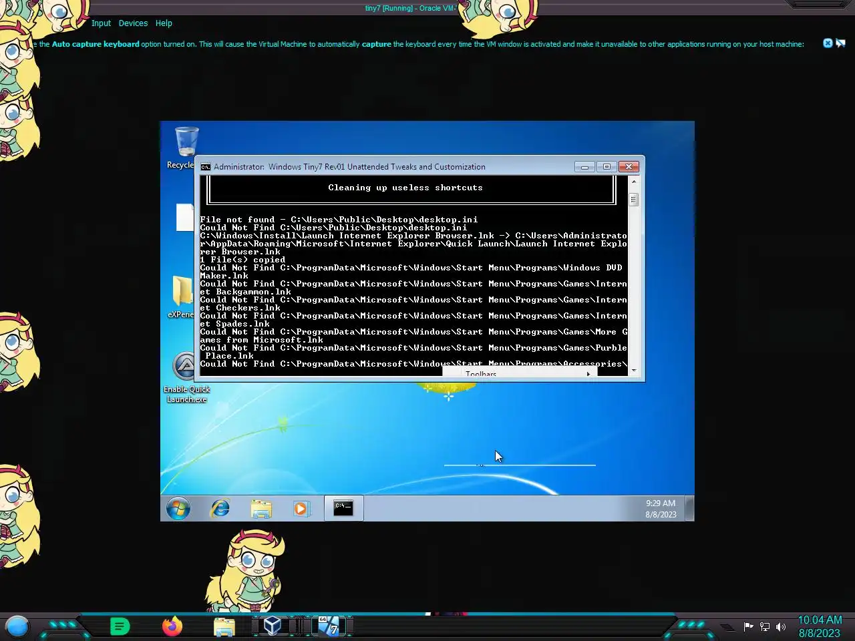Image resolution: width=855 pixels, height=641 pixels.
Task: Maximize the Tiny7 cmd window
Action: (x=607, y=167)
